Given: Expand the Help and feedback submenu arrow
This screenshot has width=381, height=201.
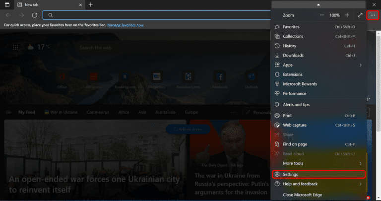Looking at the screenshot, I should (x=361, y=184).
